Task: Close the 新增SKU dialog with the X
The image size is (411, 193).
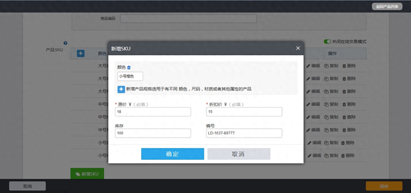Action: click(x=298, y=48)
